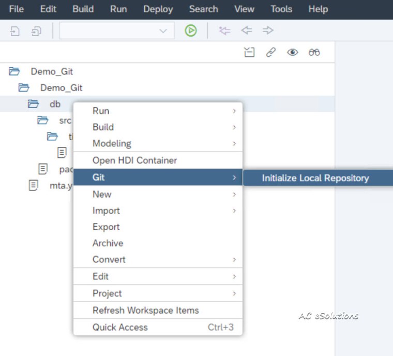Collapse the top-level Demo_Git folder
The image size is (393, 356).
(x=14, y=71)
